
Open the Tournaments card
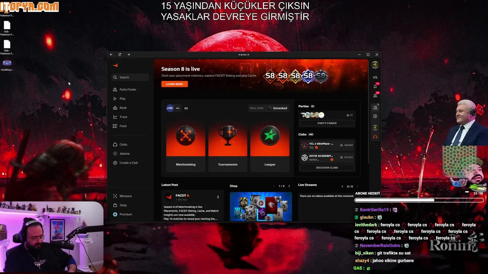click(228, 147)
